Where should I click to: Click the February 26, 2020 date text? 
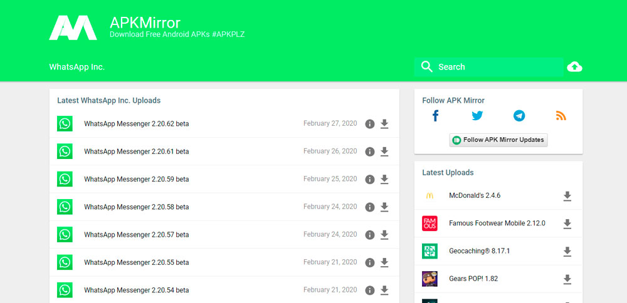tap(330, 151)
